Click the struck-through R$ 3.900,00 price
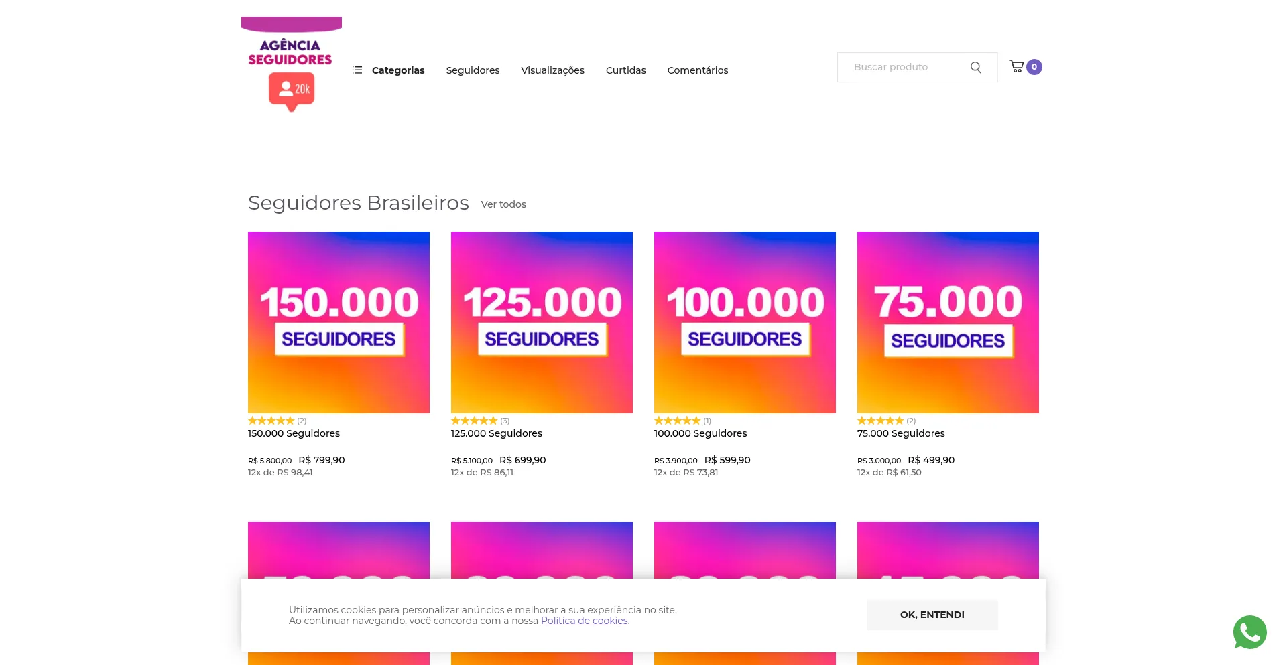This screenshot has width=1287, height=665. [x=676, y=461]
